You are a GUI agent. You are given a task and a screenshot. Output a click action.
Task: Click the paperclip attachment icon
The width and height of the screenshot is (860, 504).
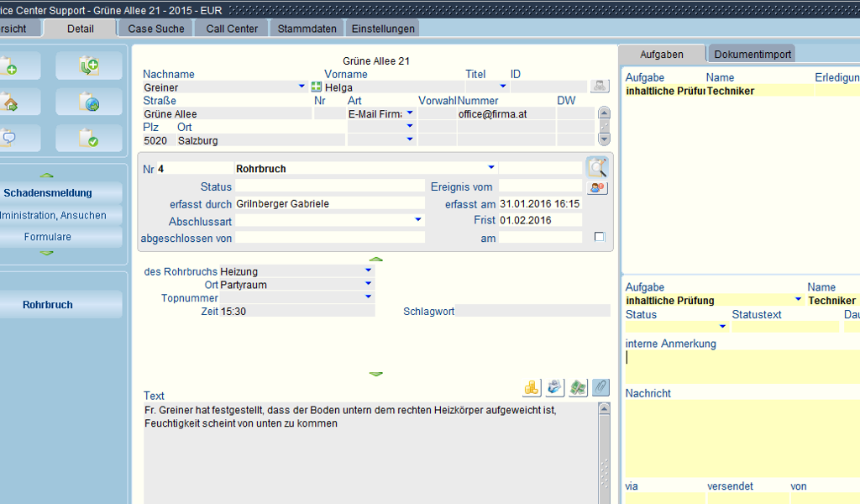tap(600, 387)
